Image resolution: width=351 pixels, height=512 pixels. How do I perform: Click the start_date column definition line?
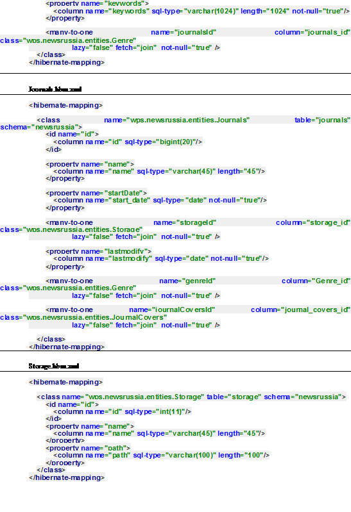tap(160, 200)
